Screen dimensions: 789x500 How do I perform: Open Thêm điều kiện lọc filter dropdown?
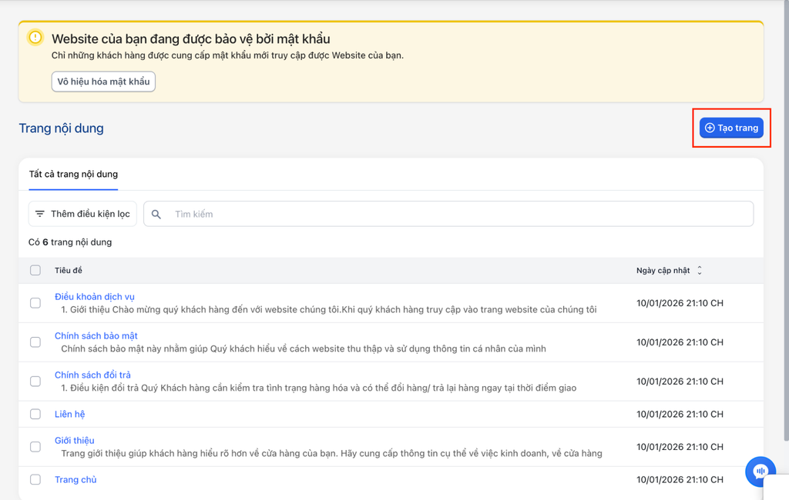tap(82, 214)
